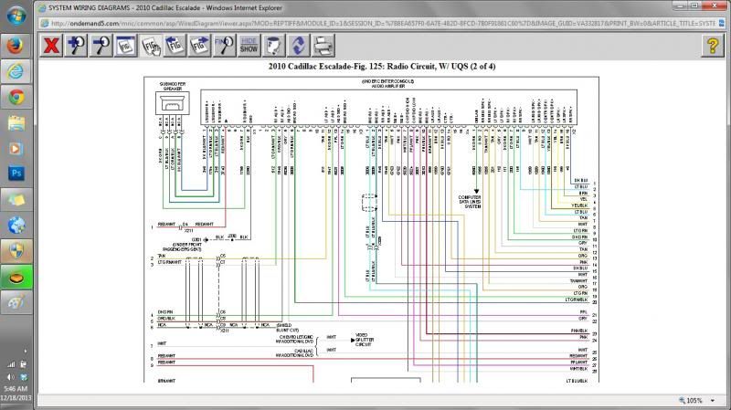Open Windows Media Player taskbar icon

[16, 149]
